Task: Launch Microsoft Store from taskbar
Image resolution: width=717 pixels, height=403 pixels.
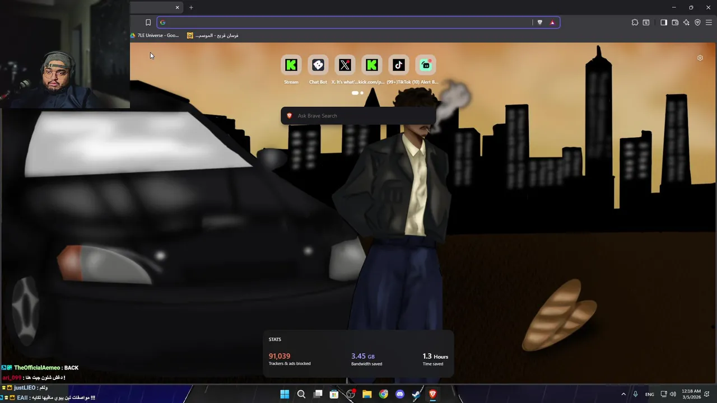Action: tap(334, 394)
